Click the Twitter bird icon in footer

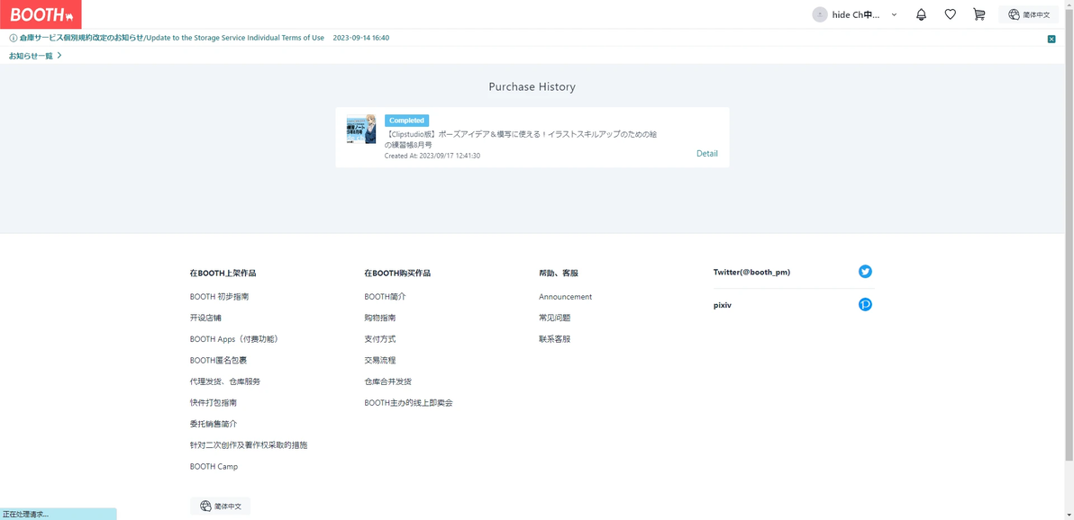click(865, 272)
